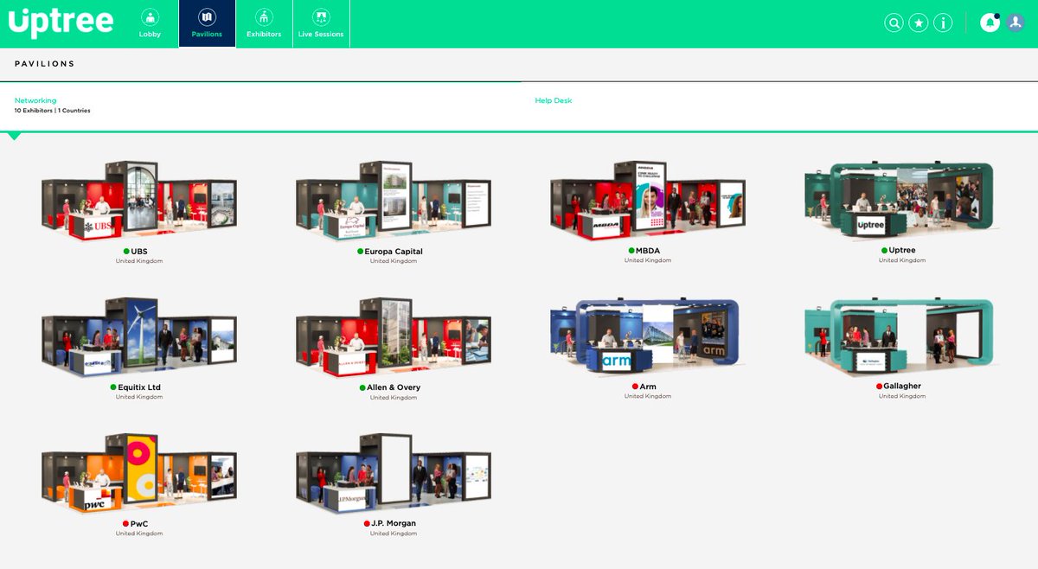Click the red status dot beside Gallagher
Image resolution: width=1038 pixels, height=569 pixels.
(x=879, y=387)
